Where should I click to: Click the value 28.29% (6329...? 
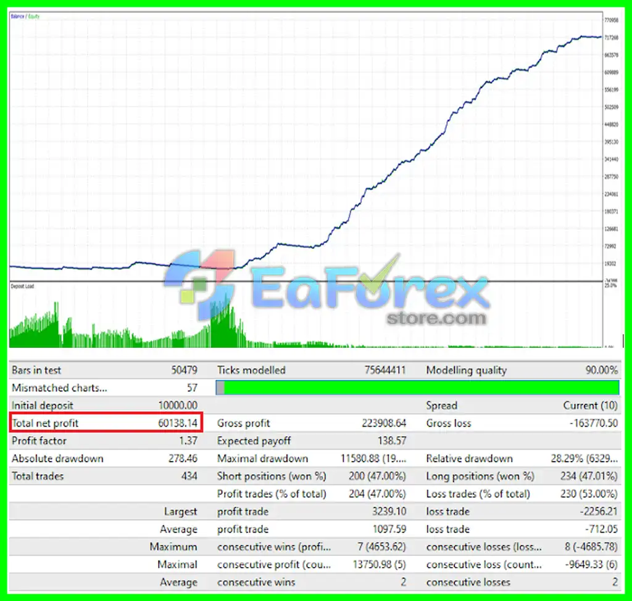(584, 459)
